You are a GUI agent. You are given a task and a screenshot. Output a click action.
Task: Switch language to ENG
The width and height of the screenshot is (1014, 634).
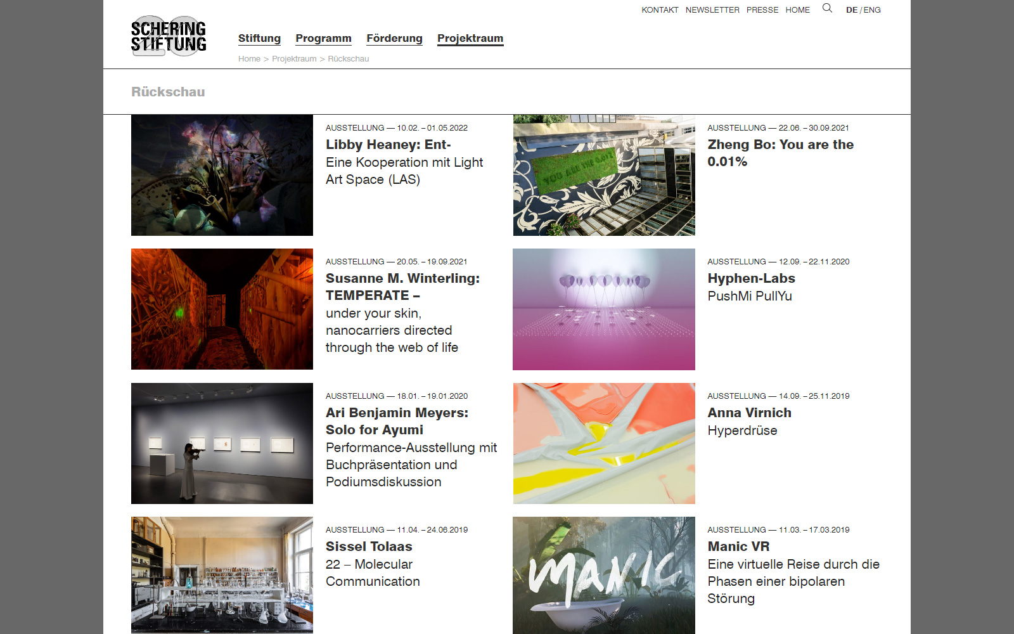click(872, 10)
